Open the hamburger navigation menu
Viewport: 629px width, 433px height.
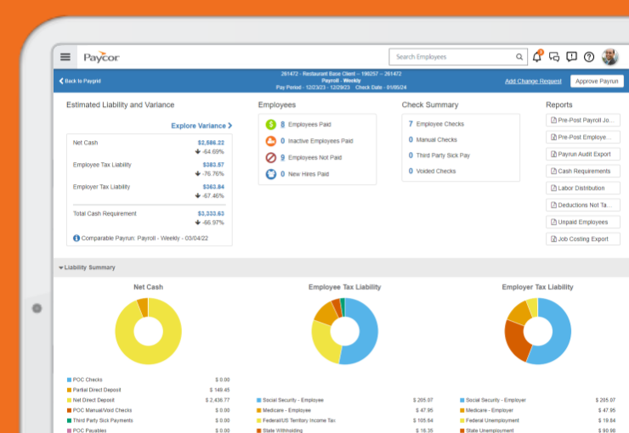pos(65,57)
